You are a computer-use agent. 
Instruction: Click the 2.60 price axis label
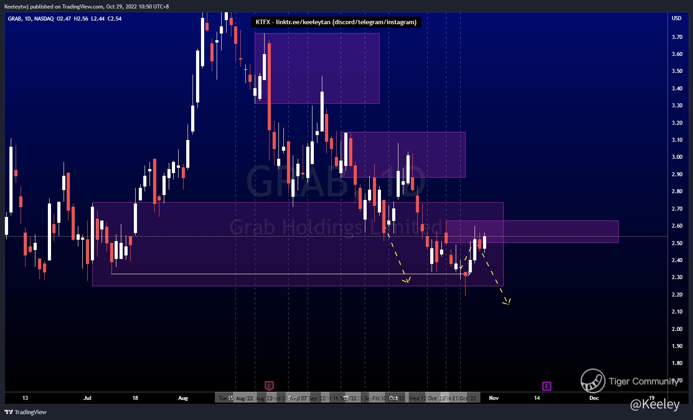pyautogui.click(x=677, y=226)
